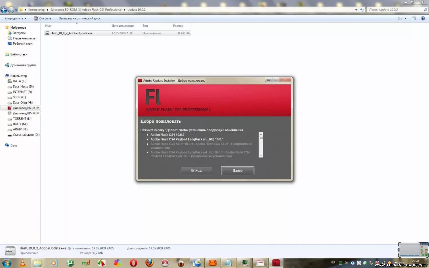Select Компьютер in the navigation pane

click(x=18, y=76)
